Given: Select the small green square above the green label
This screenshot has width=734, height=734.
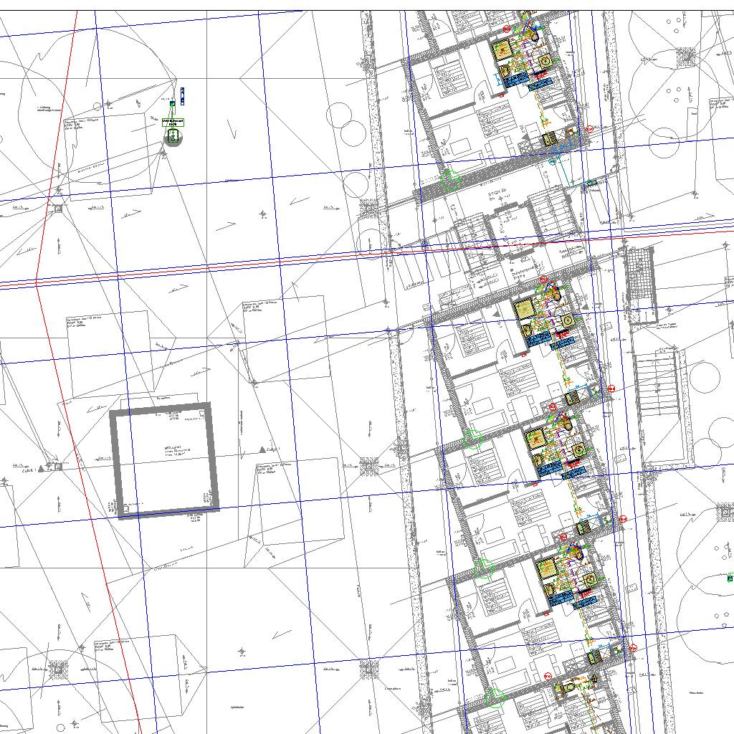Looking at the screenshot, I should [172, 105].
